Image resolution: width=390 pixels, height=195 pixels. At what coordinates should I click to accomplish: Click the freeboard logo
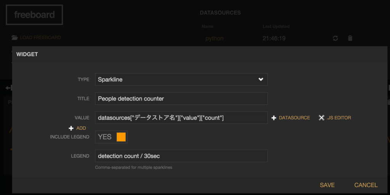34,15
